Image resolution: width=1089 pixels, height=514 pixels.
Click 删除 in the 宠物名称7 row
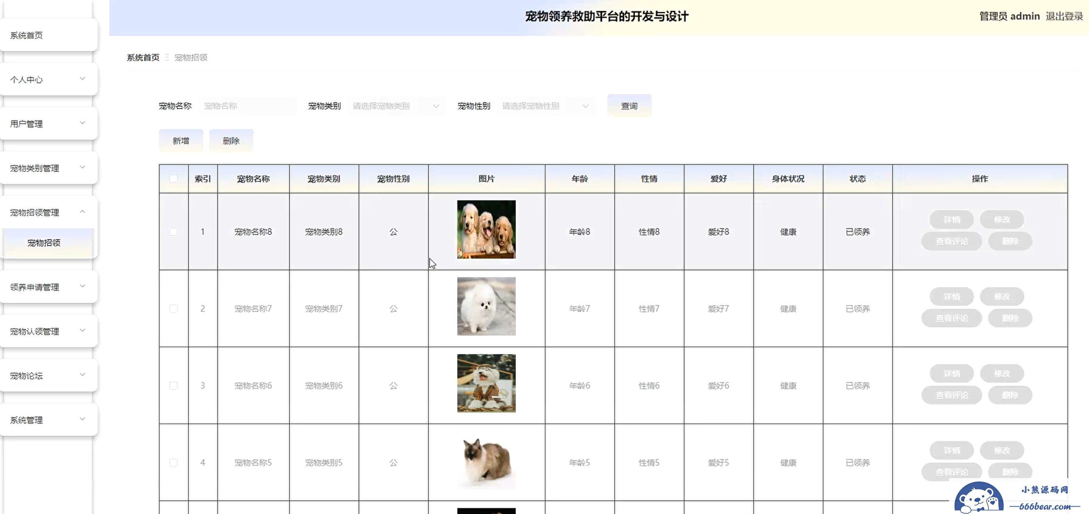coord(1010,318)
